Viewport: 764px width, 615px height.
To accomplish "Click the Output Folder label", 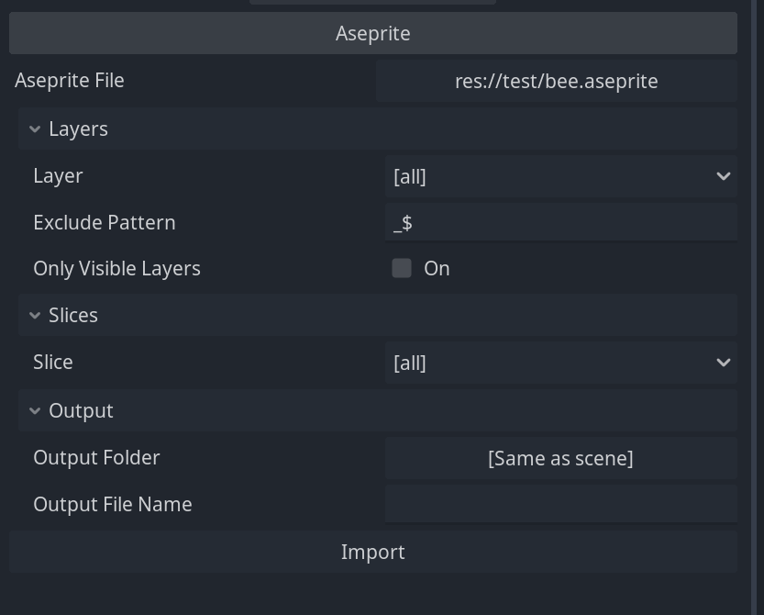I will click(x=96, y=458).
